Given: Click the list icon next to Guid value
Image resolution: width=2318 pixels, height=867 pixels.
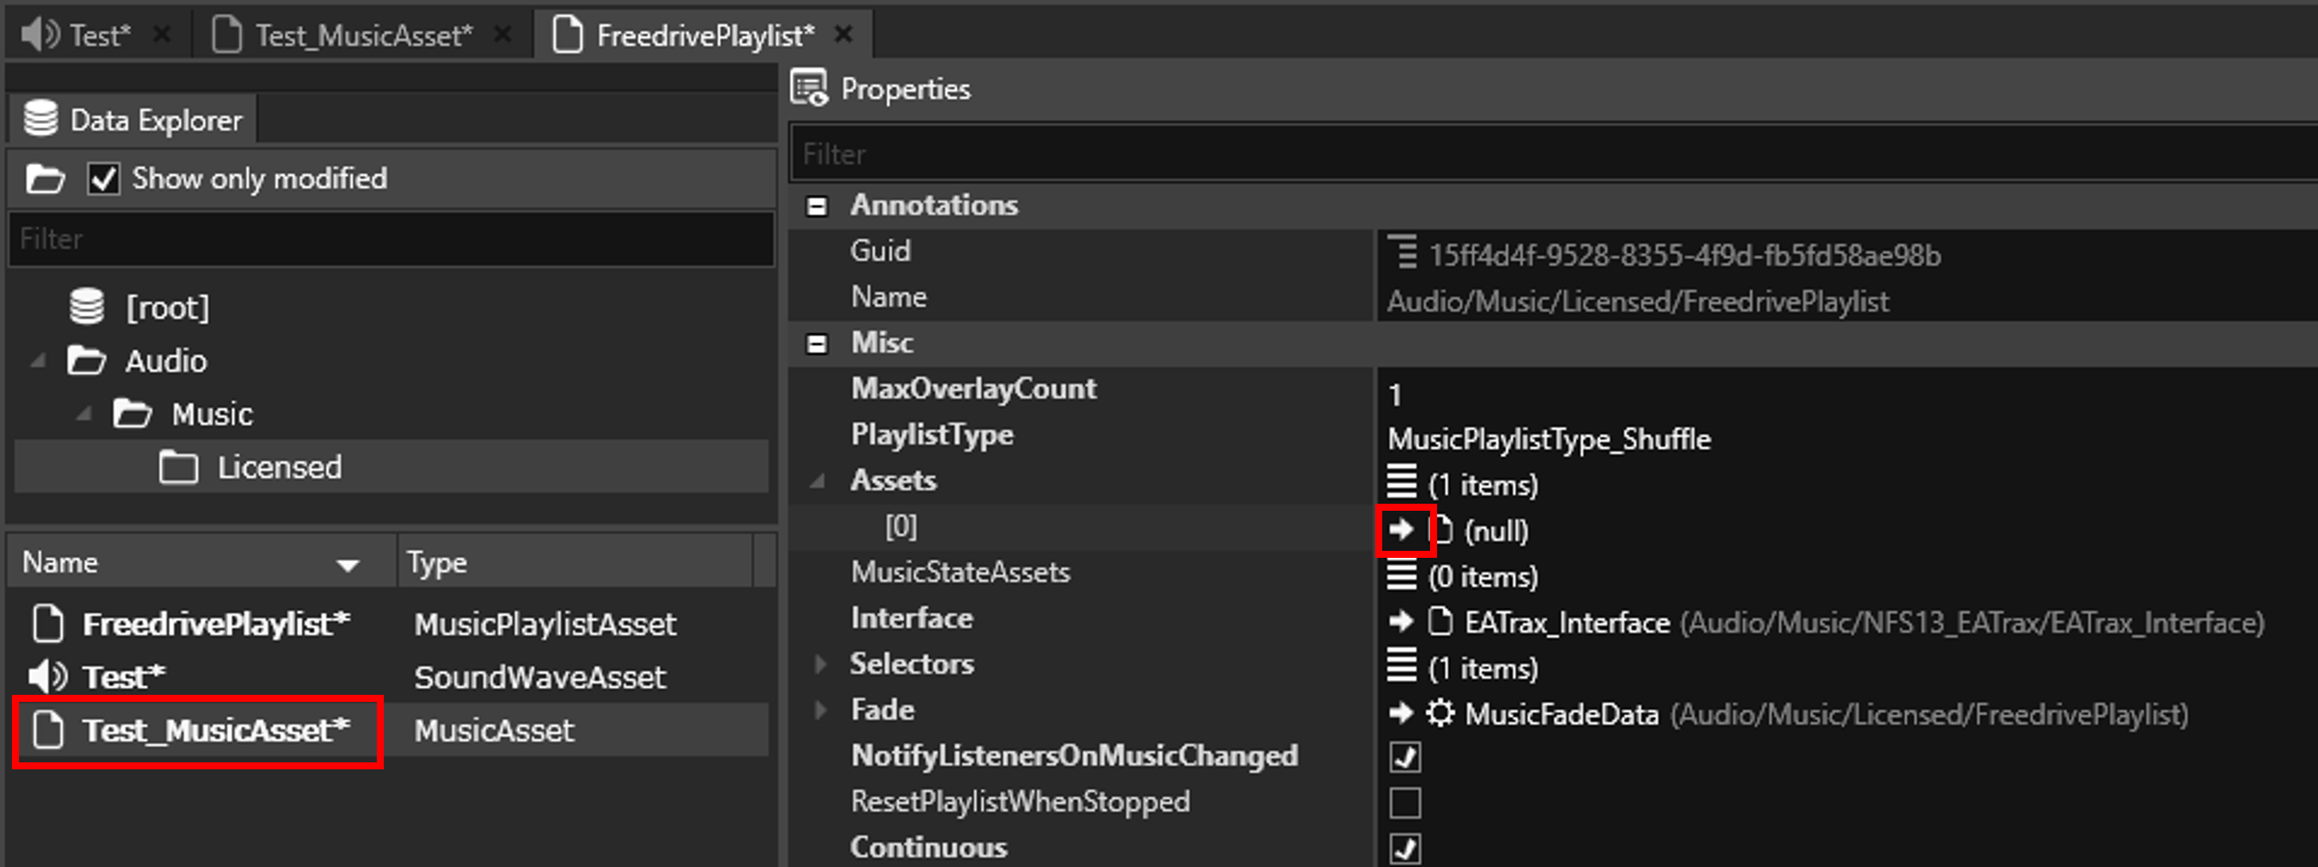Looking at the screenshot, I should tap(1402, 254).
